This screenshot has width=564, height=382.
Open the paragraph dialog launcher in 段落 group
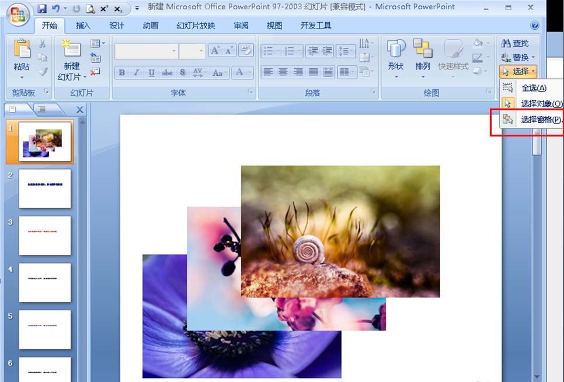(373, 92)
